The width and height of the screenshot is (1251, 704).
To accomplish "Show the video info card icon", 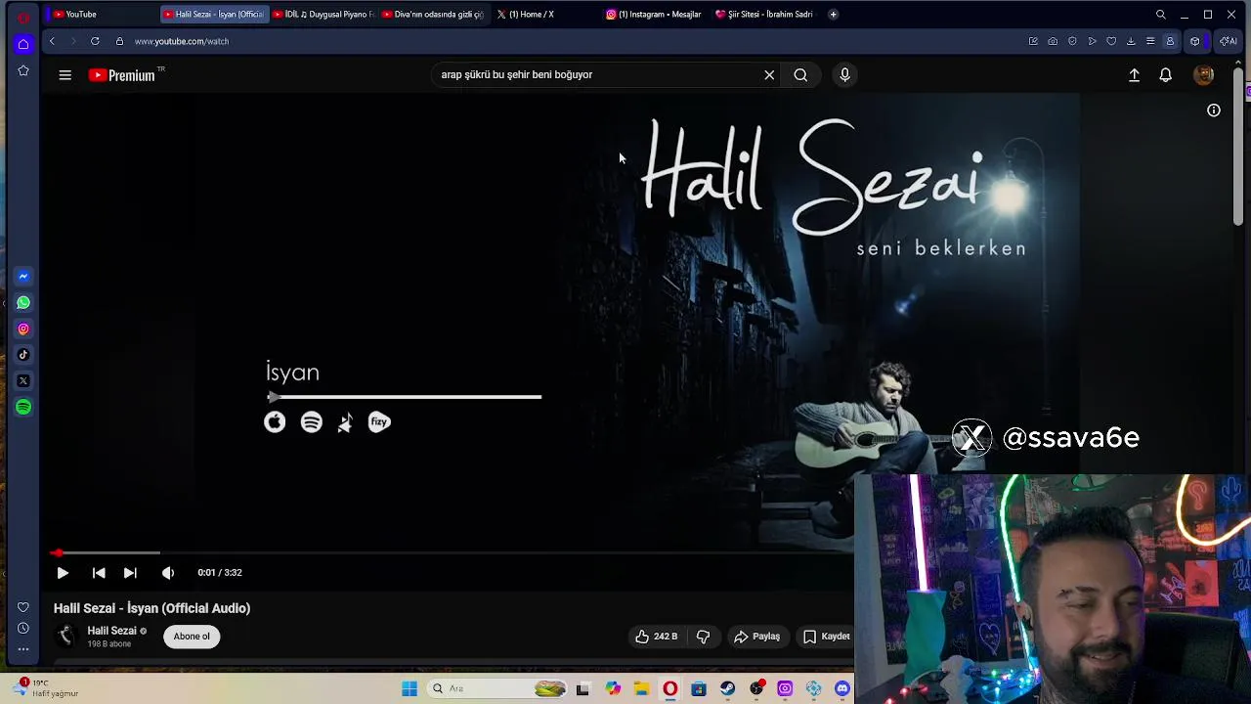I will click(x=1214, y=110).
